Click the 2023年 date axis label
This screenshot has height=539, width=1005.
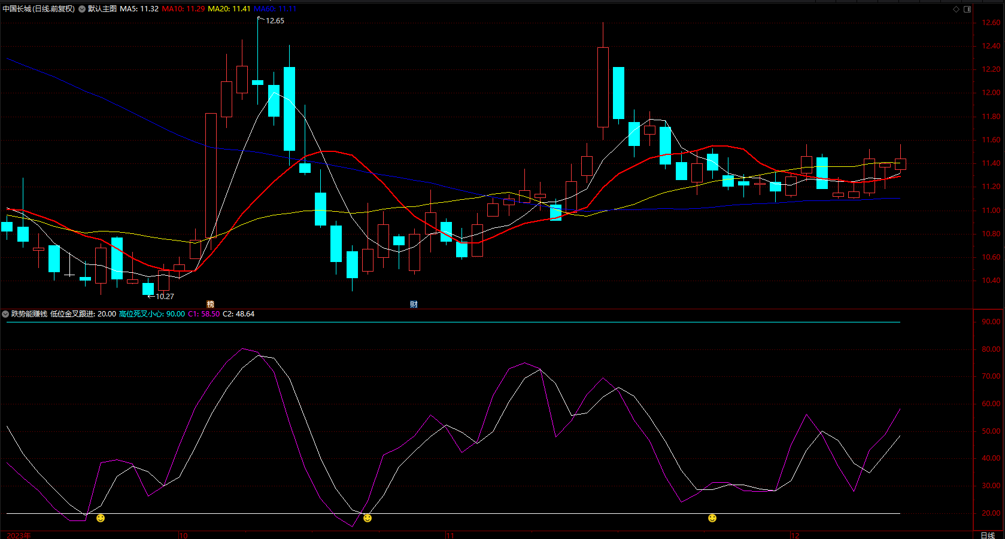point(19,535)
